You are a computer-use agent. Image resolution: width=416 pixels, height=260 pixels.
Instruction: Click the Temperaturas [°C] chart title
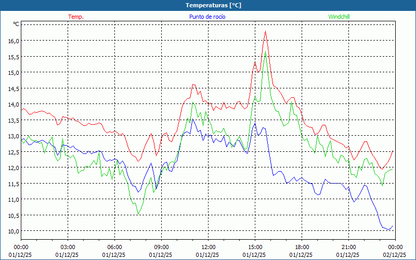213,5
